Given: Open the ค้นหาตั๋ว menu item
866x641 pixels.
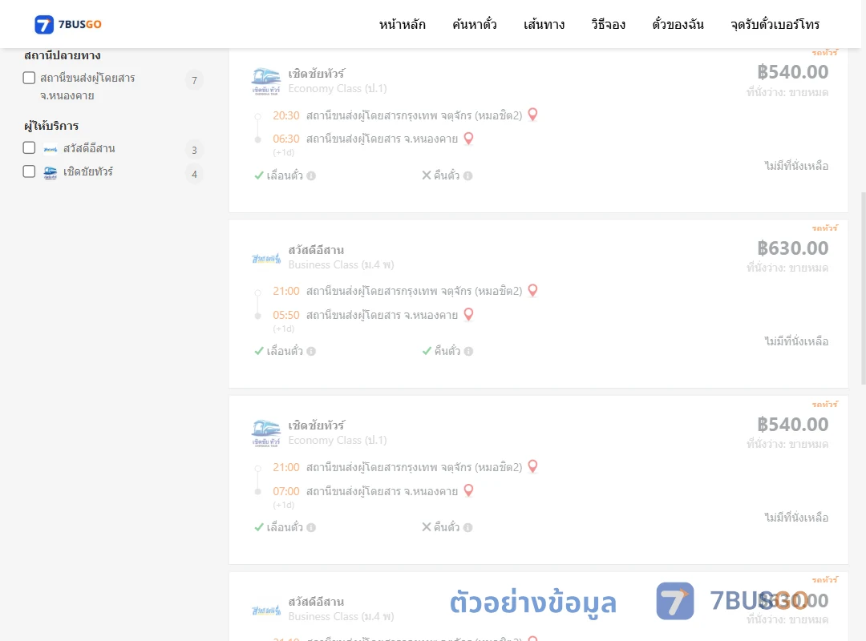Looking at the screenshot, I should point(475,24).
